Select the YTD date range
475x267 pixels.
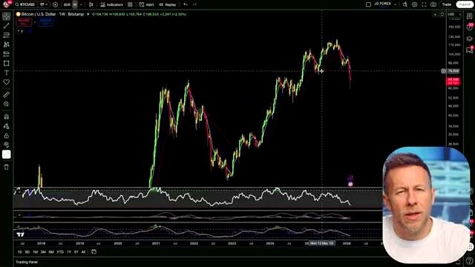(x=60, y=252)
